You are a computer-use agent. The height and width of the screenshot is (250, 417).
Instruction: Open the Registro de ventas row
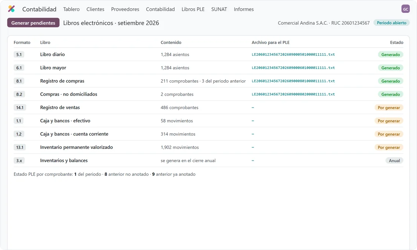[208, 107]
